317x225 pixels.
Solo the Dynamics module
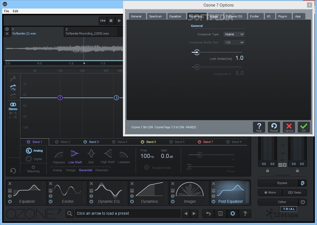(132, 196)
